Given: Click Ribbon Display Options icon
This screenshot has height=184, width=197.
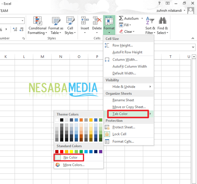Looking at the screenshot, I should pyautogui.click(x=168, y=3).
